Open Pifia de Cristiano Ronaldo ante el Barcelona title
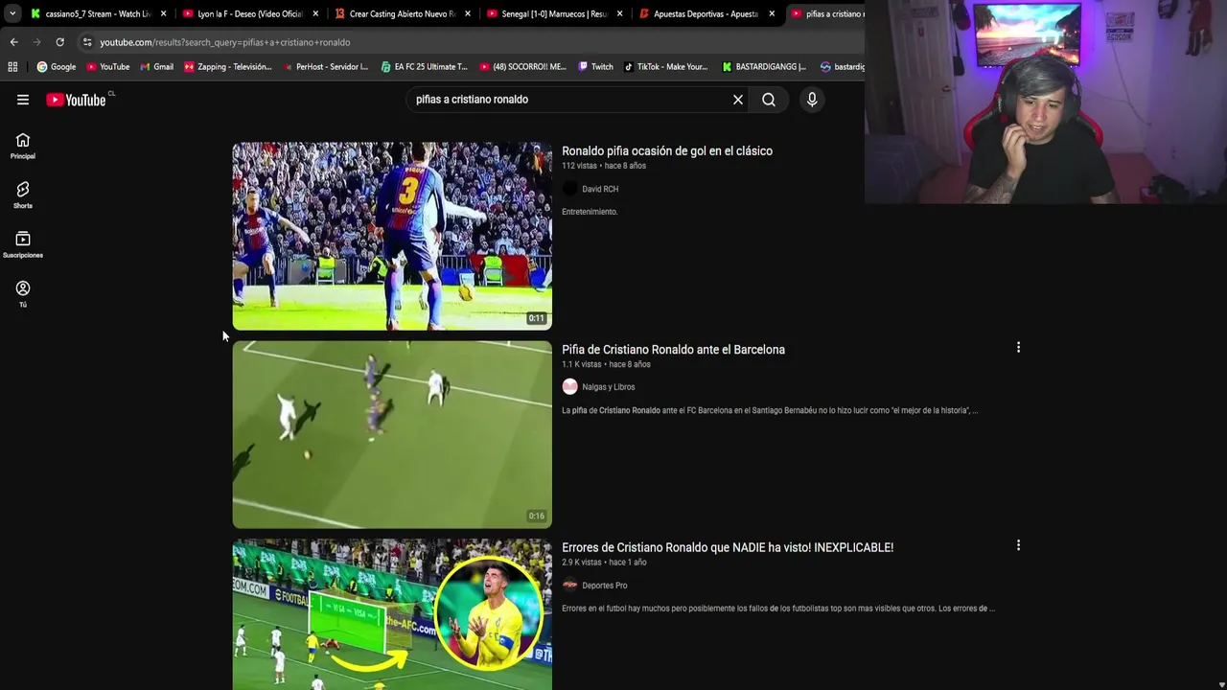The width and height of the screenshot is (1227, 690). click(x=673, y=350)
